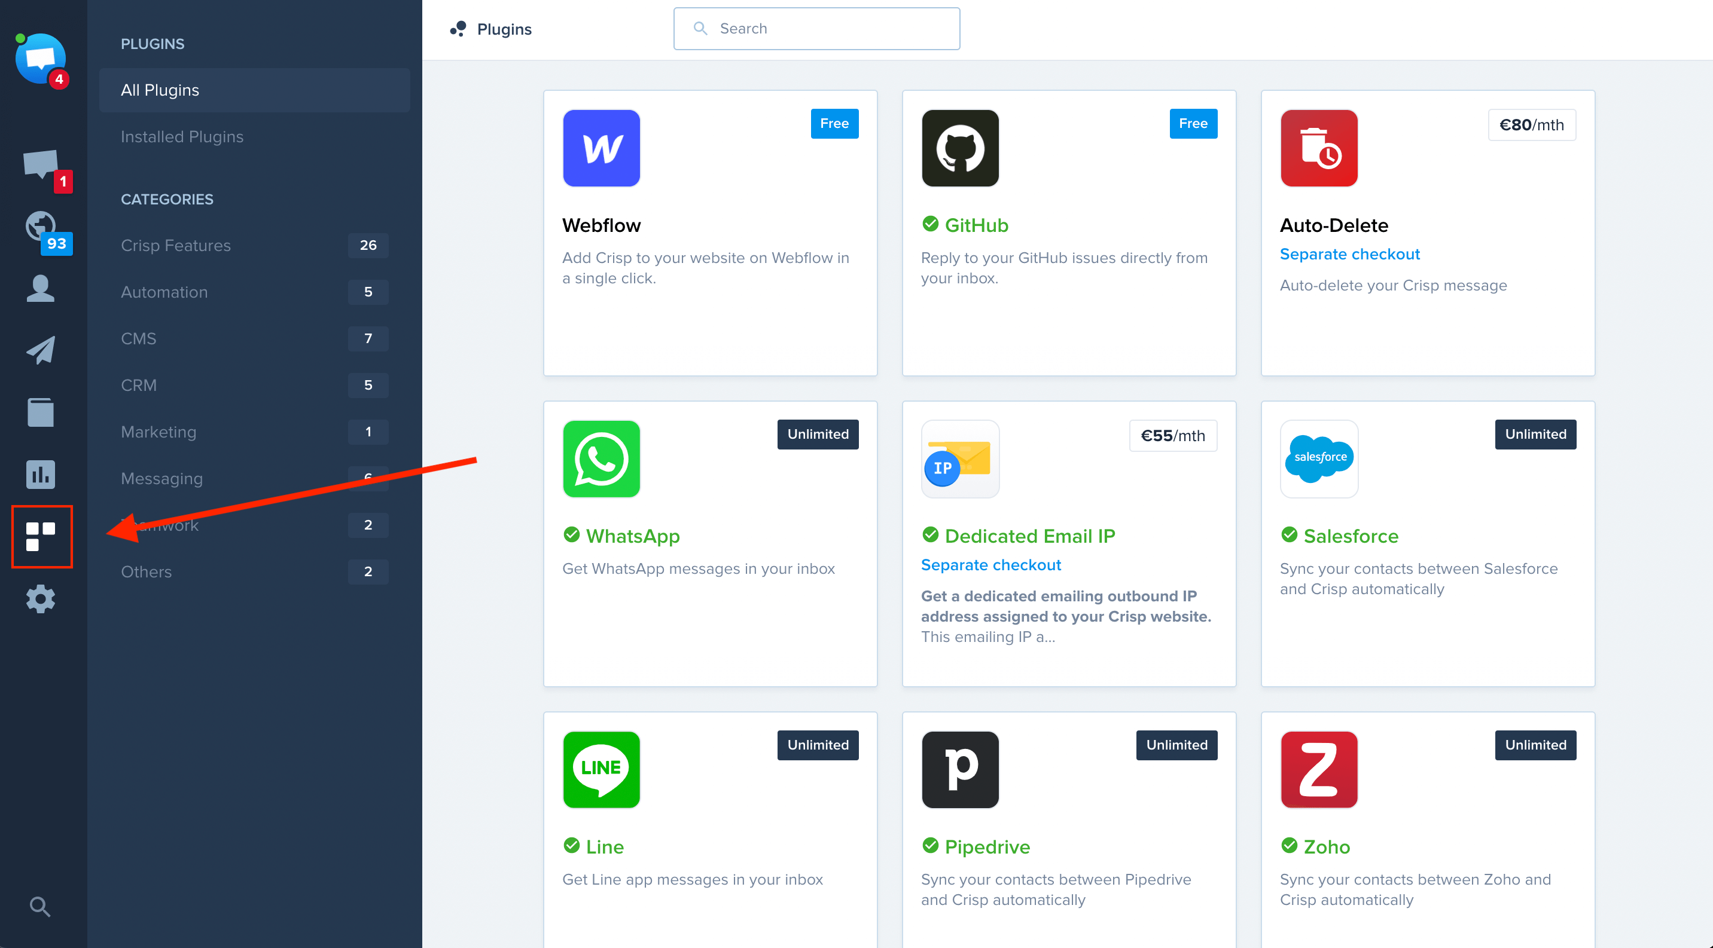Screen dimensions: 1713x948
Task: Click the red 4 notification badge on logo
Action: (59, 79)
